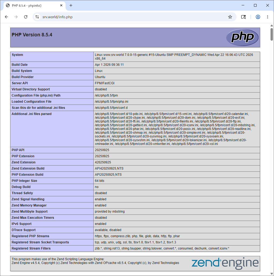Click the Zend Max Execution Timers label
This screenshot has height=276, width=274.
click(x=33, y=218)
